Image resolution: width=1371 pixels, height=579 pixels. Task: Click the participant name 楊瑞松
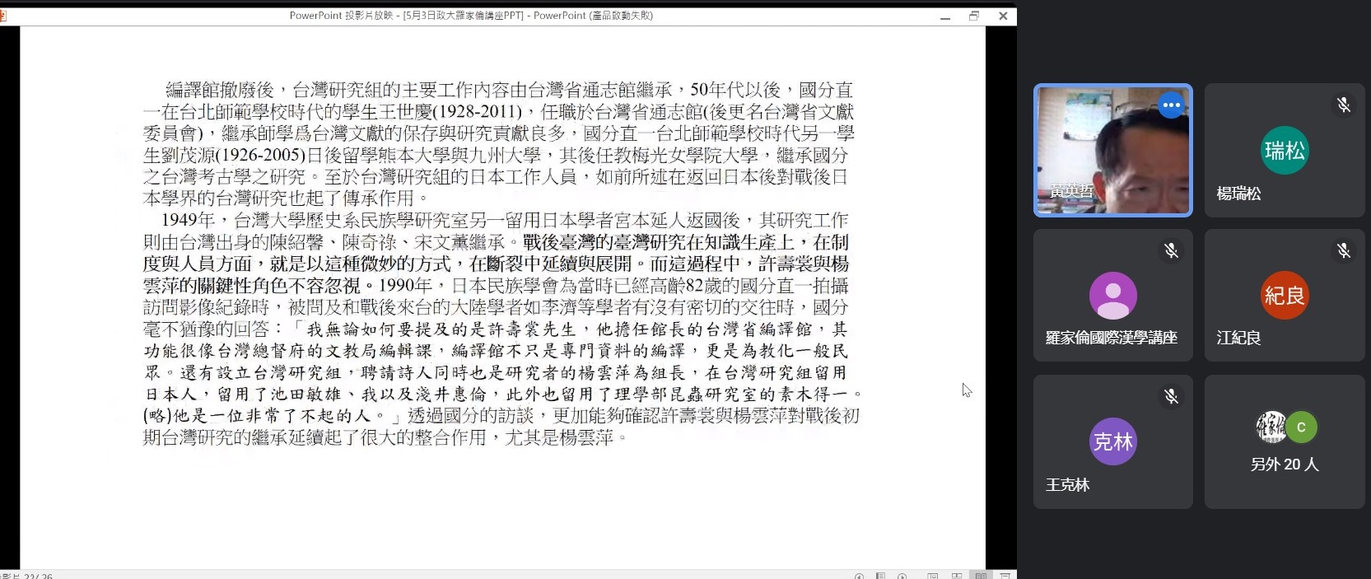[x=1238, y=194]
